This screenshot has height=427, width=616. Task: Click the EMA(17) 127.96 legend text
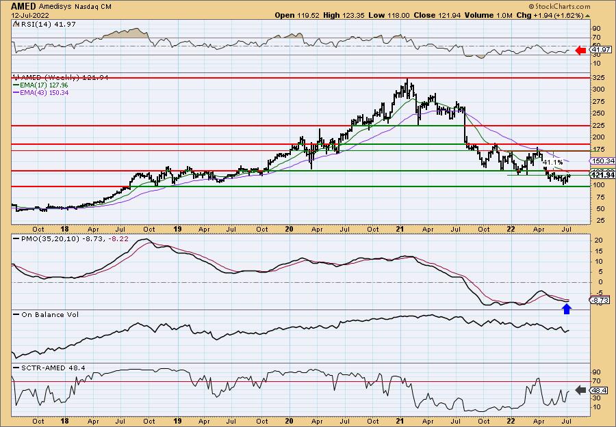pyautogui.click(x=43, y=85)
